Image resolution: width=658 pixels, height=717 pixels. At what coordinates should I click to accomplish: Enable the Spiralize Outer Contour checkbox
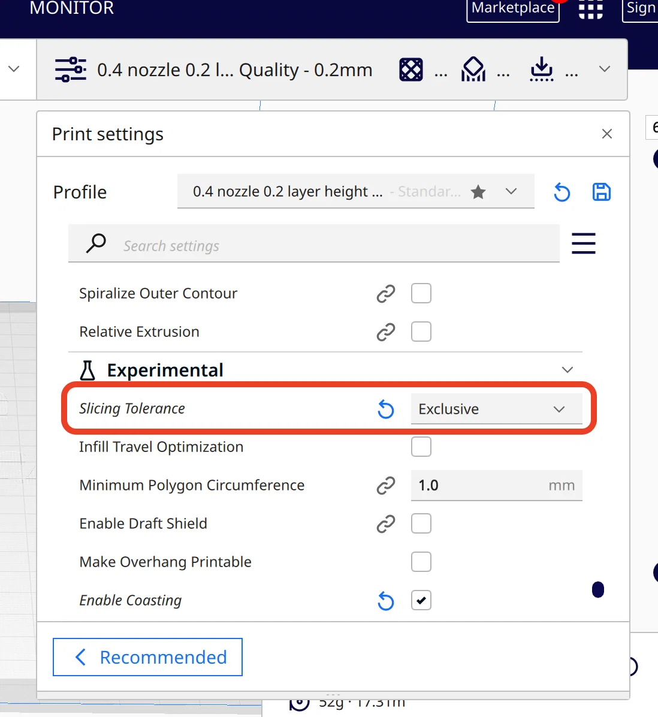pos(421,294)
